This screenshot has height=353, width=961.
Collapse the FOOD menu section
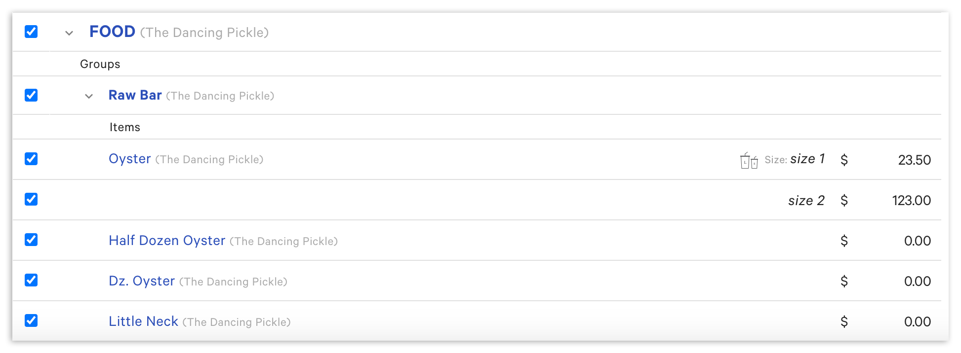tap(68, 33)
